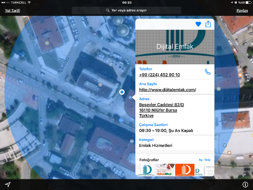Viewport: 253px width, 190px height.
Task: Open the Dijital Emlak banner photo thumbnail
Action: (x=165, y=170)
